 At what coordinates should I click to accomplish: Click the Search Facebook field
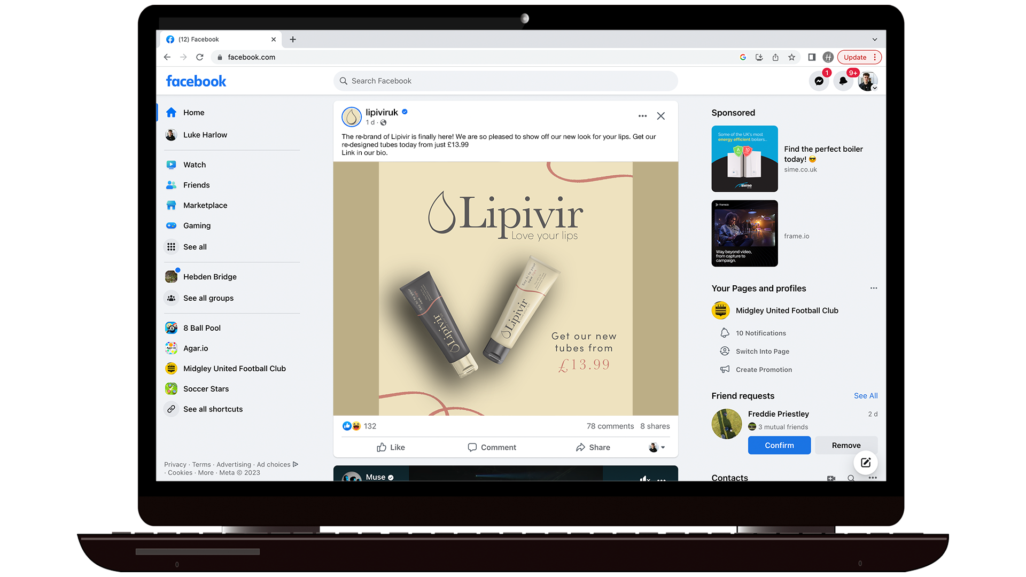(505, 81)
